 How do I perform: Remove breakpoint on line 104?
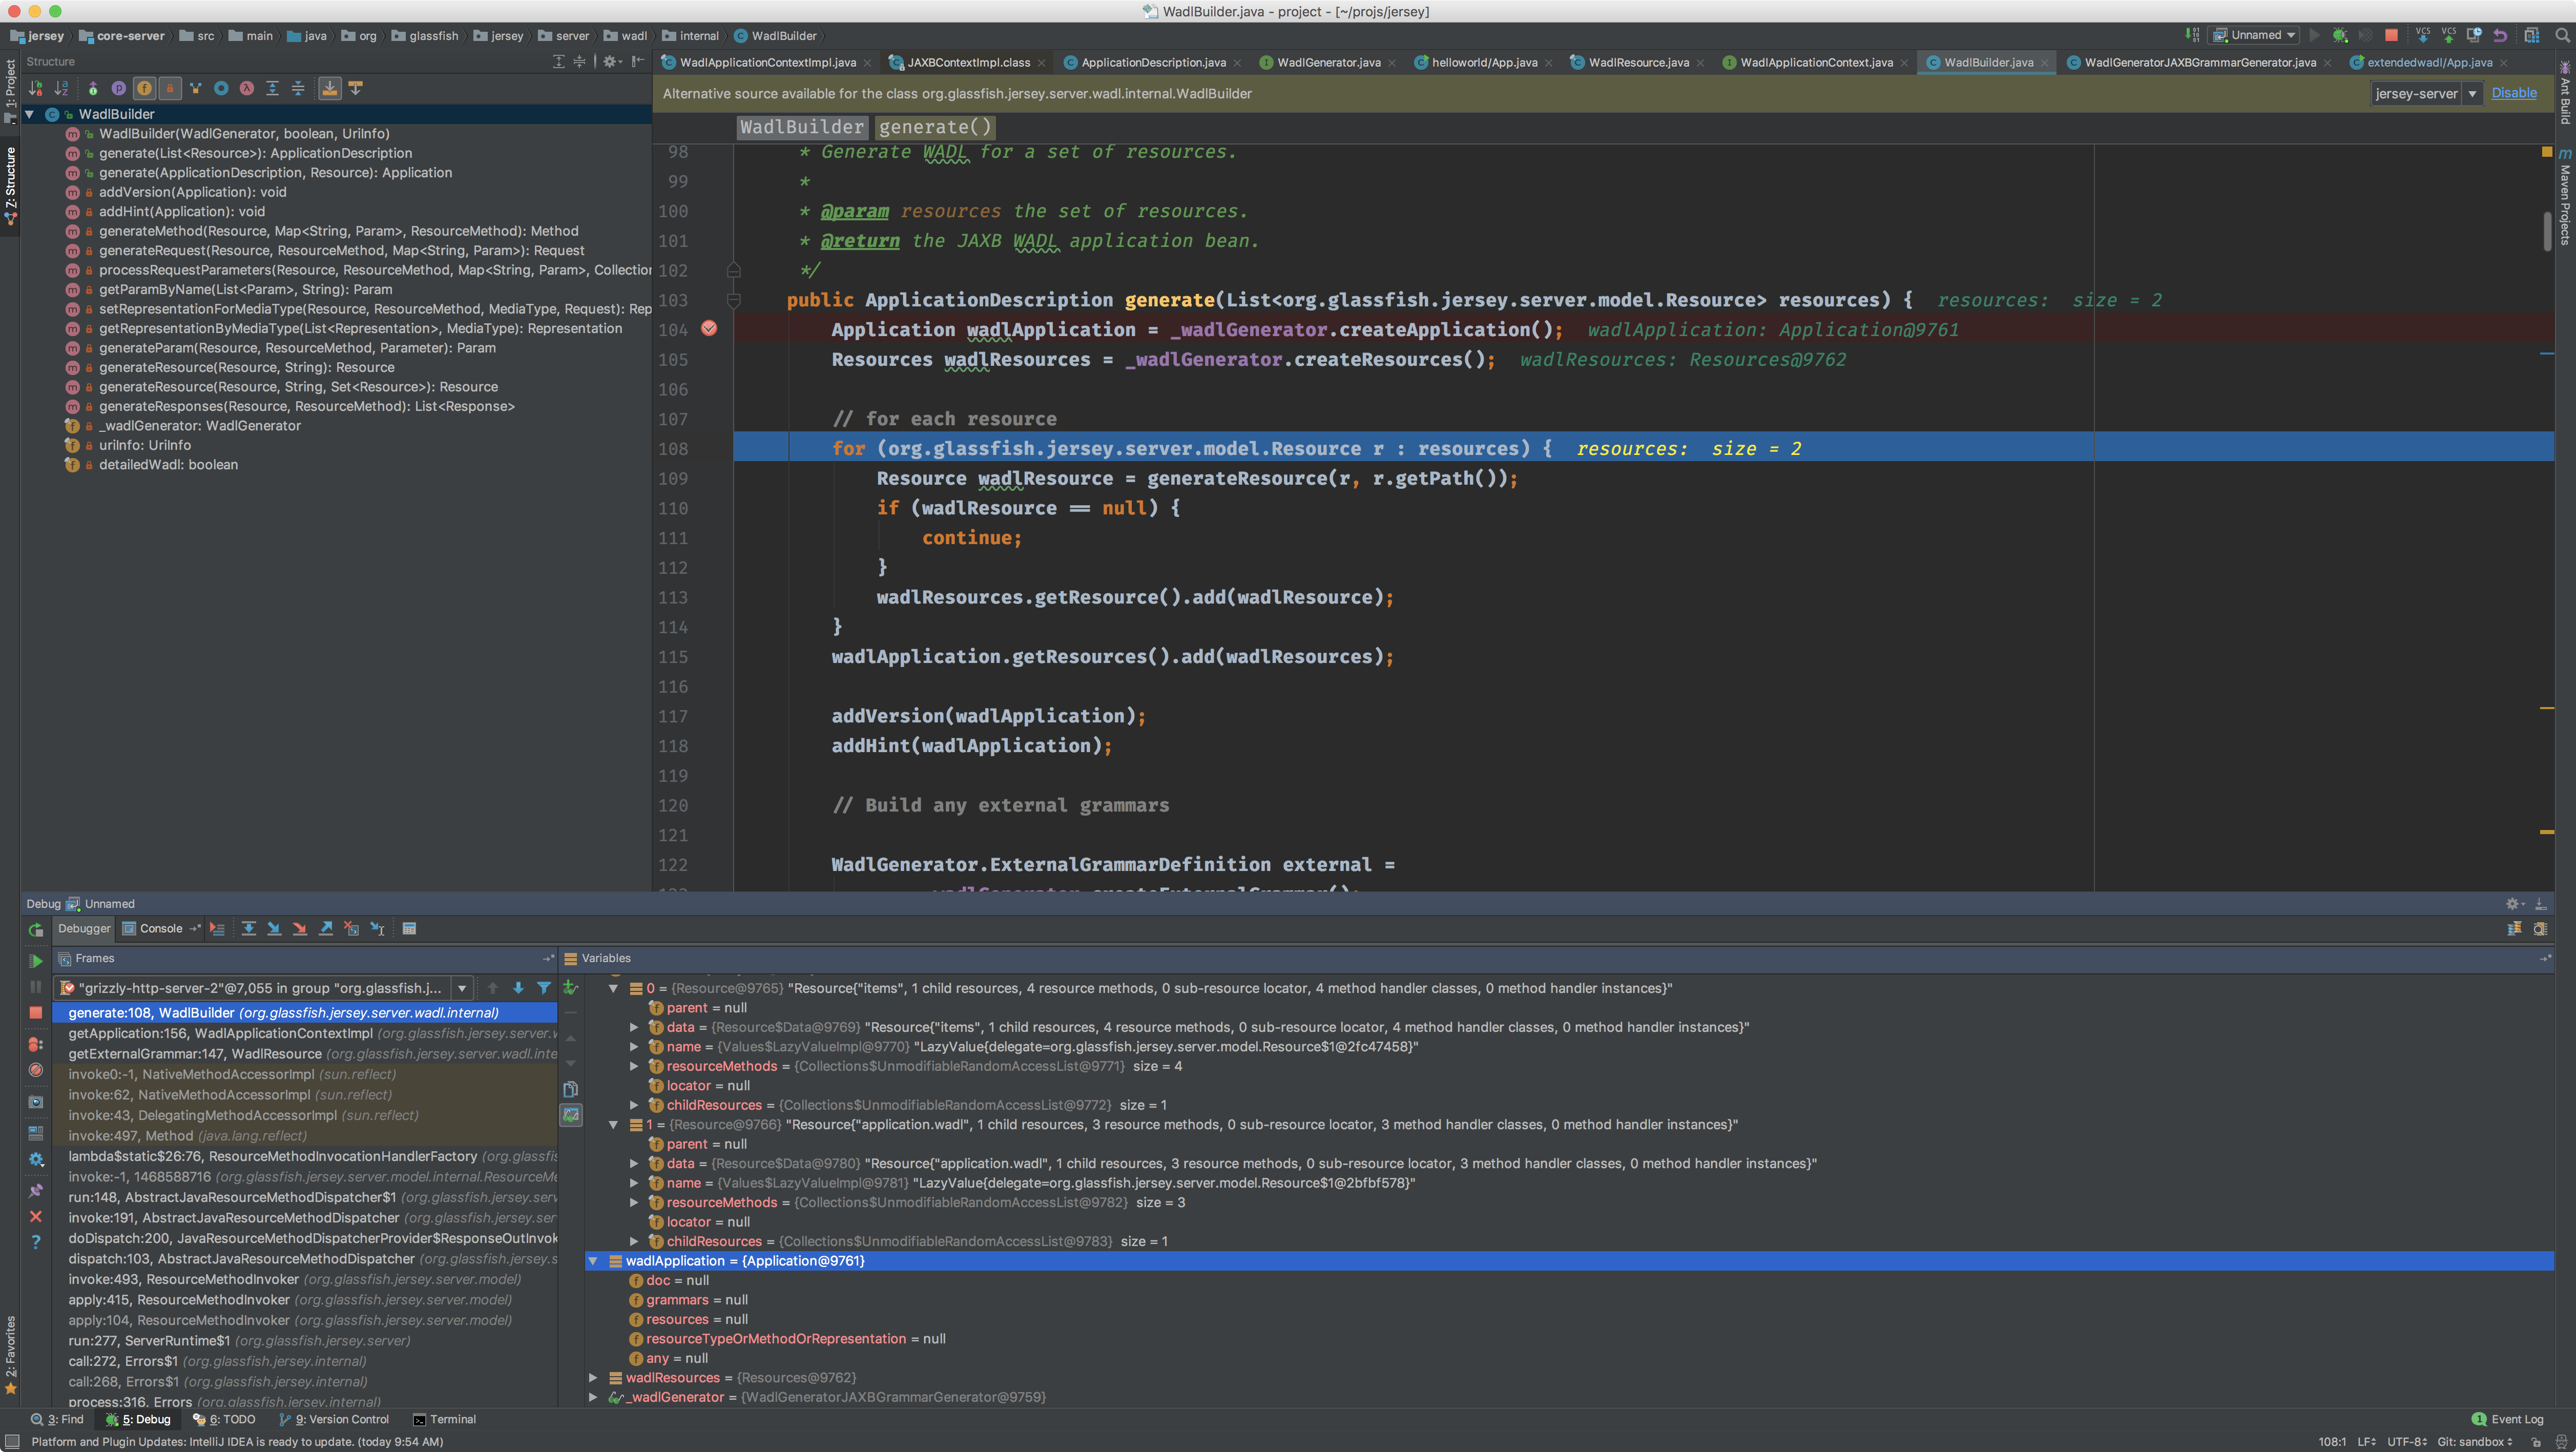point(709,329)
